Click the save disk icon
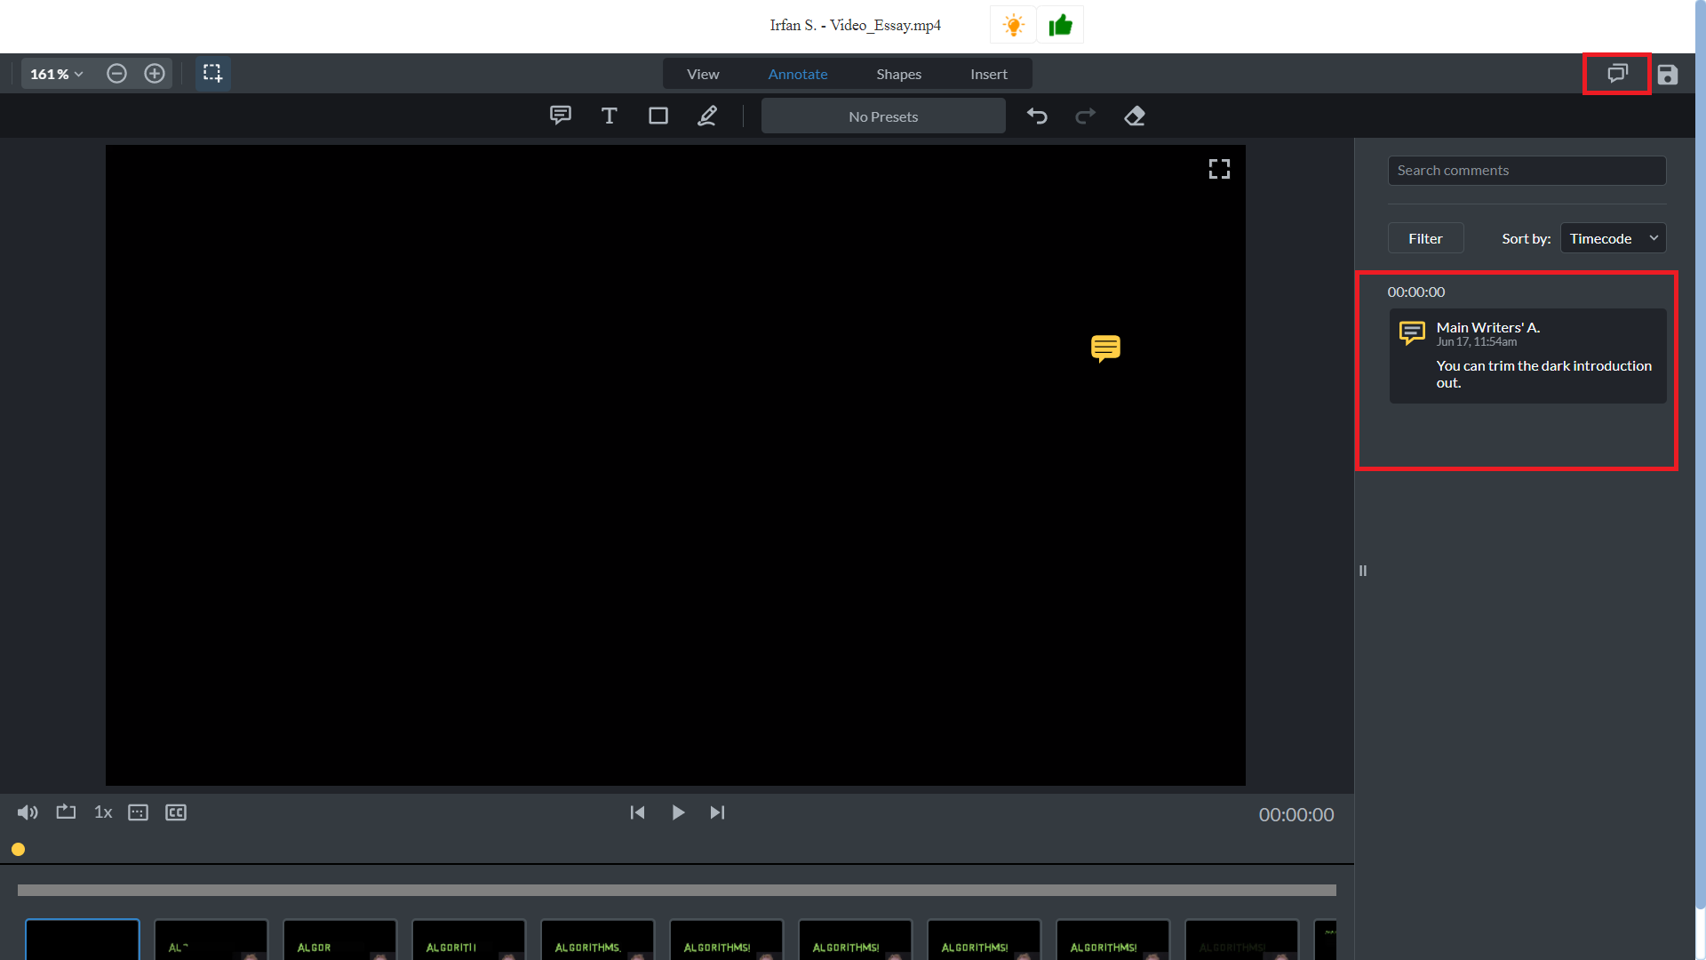 pos(1668,75)
